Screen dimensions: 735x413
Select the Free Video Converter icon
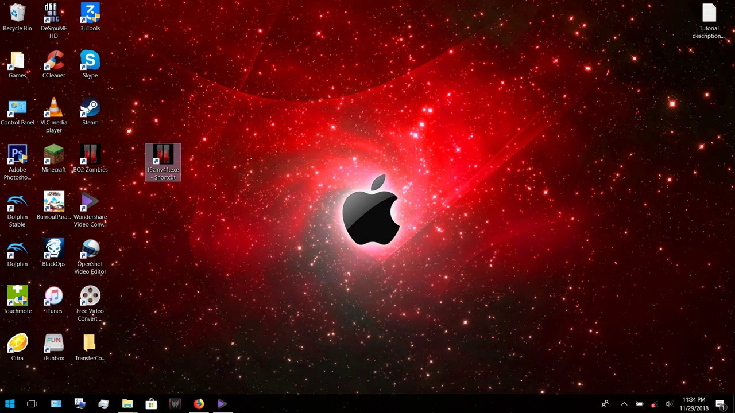pyautogui.click(x=90, y=304)
